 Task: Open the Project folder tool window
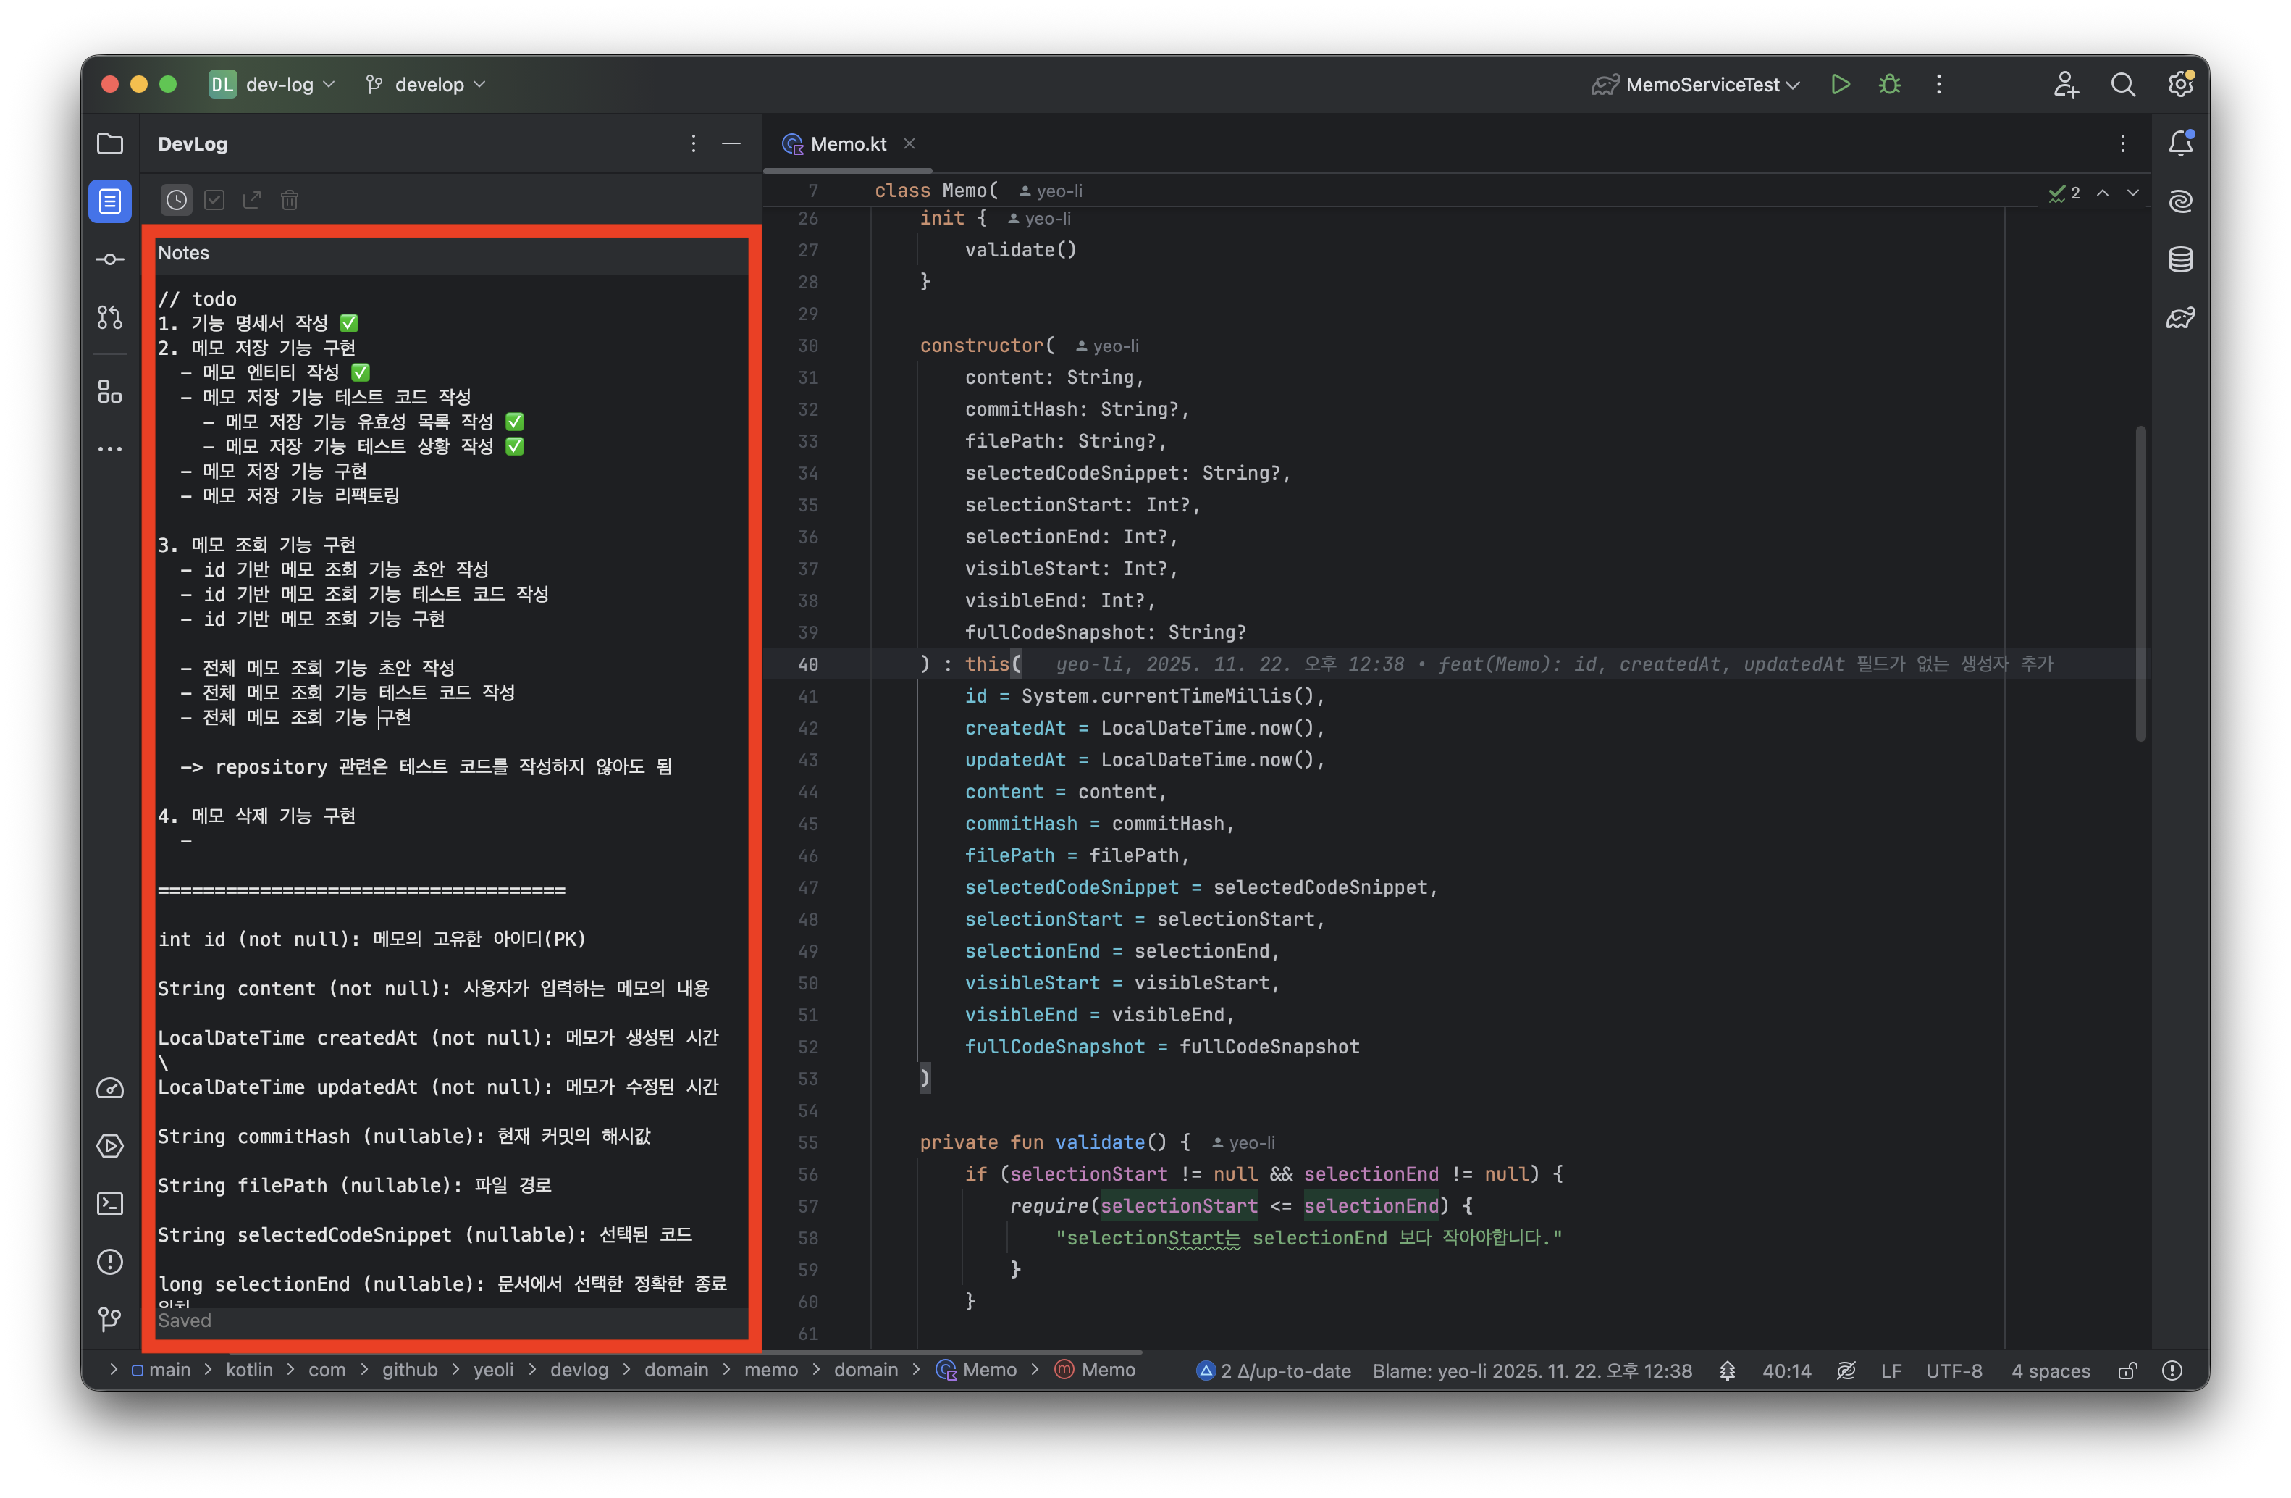[110, 143]
